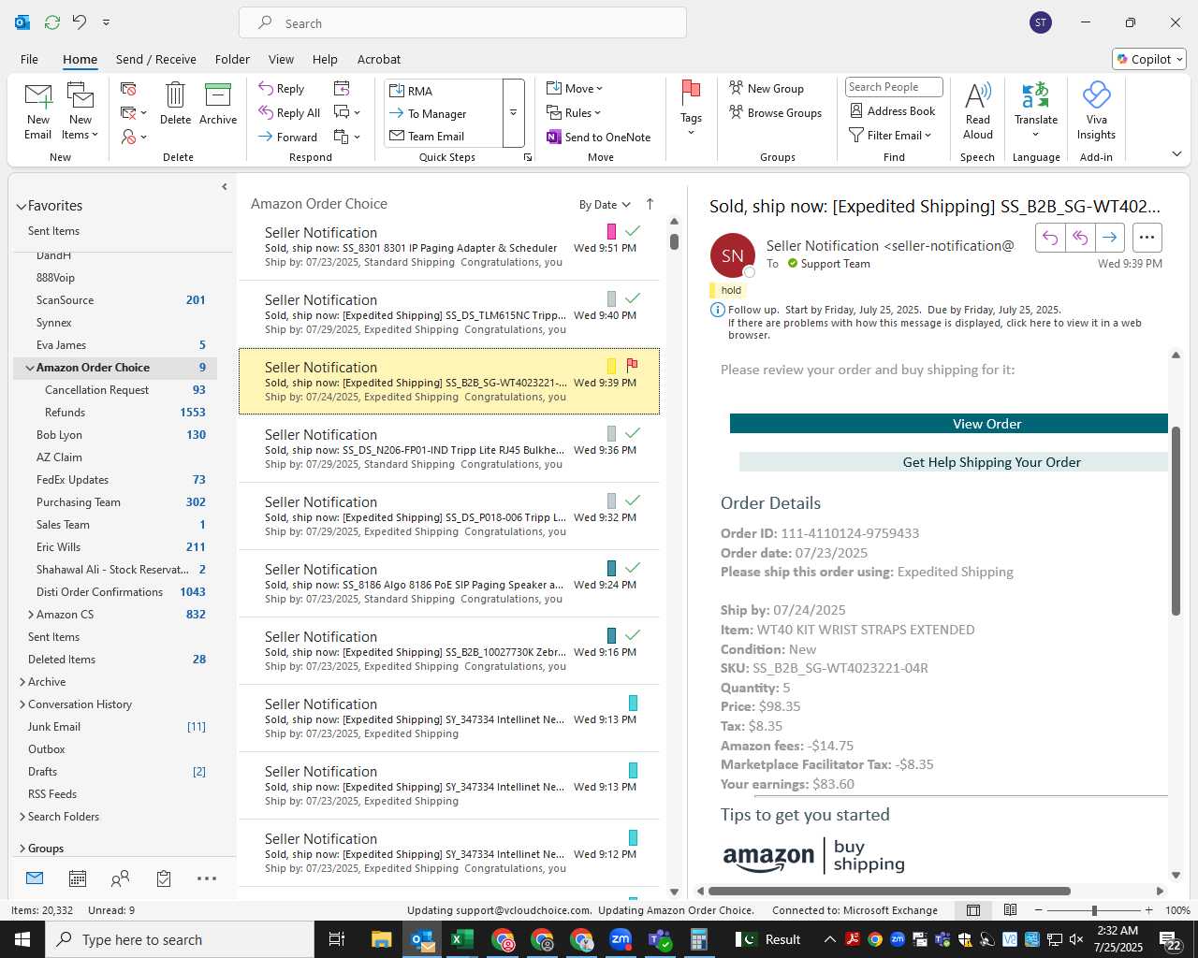Screen dimensions: 1198x958
Task: Open the Folder tab
Action: coord(232,59)
